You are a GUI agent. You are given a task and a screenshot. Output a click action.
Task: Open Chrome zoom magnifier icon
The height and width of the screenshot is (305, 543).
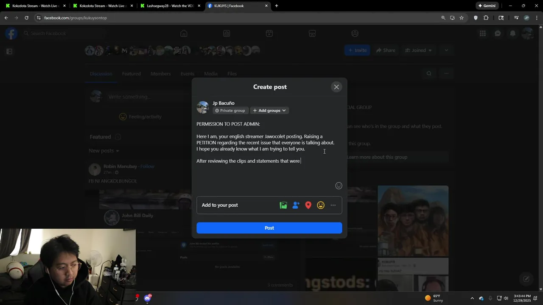(x=443, y=18)
